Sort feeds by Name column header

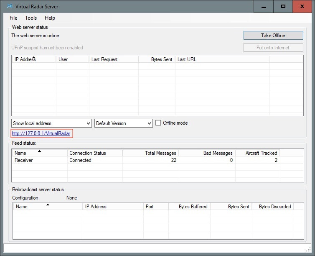40,153
